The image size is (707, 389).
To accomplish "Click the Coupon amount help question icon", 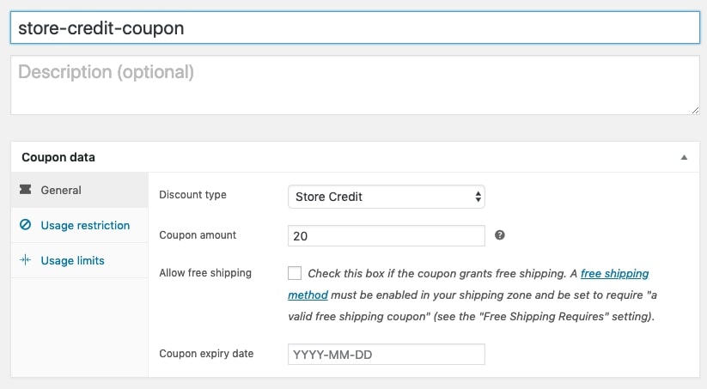I will click(x=500, y=234).
